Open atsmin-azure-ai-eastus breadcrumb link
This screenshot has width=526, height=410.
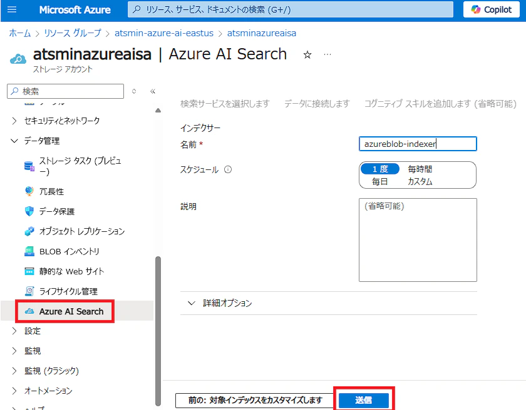point(164,33)
